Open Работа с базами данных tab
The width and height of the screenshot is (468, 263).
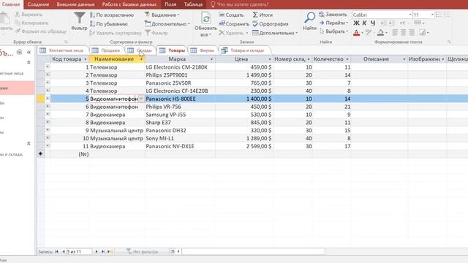coord(129,4)
